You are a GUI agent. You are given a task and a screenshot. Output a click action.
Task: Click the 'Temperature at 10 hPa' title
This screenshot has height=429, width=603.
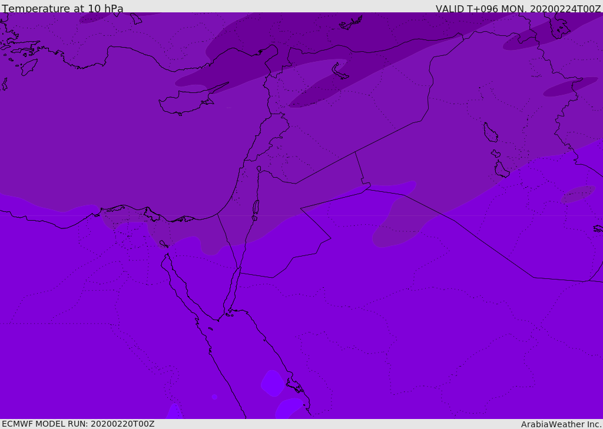pyautogui.click(x=62, y=8)
